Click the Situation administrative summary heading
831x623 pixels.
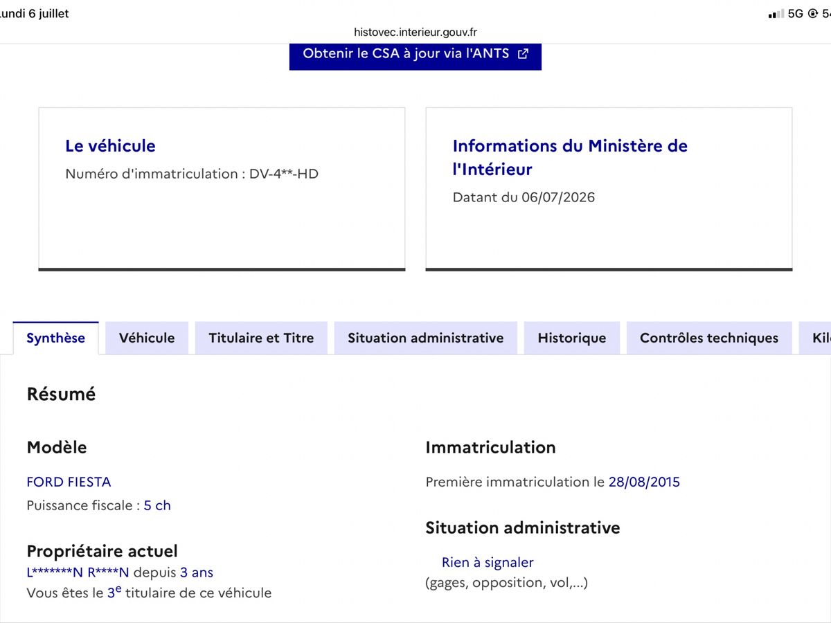(523, 527)
